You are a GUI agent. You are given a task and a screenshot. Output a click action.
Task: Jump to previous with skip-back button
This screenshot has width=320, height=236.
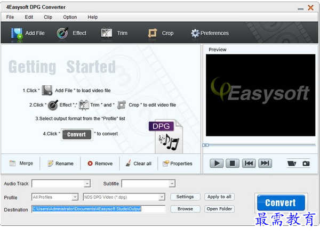(248, 164)
